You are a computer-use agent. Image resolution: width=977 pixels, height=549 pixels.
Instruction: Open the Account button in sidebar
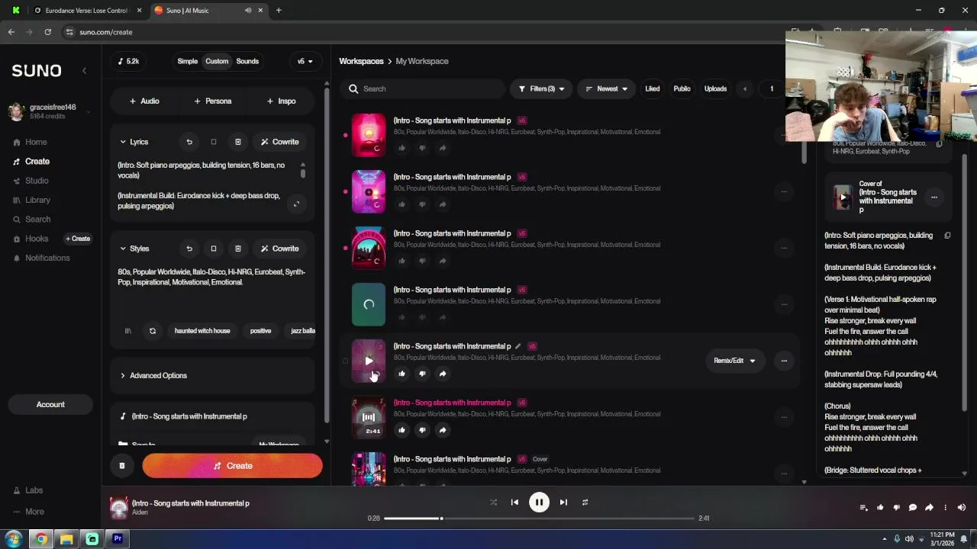(50, 405)
